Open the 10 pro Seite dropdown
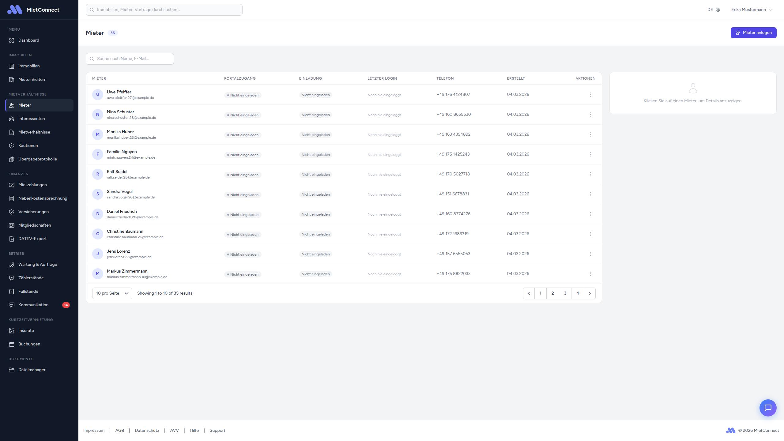 pos(112,293)
